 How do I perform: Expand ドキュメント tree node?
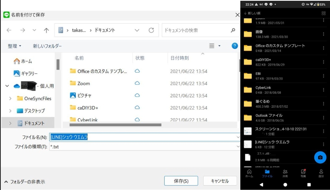point(10,123)
